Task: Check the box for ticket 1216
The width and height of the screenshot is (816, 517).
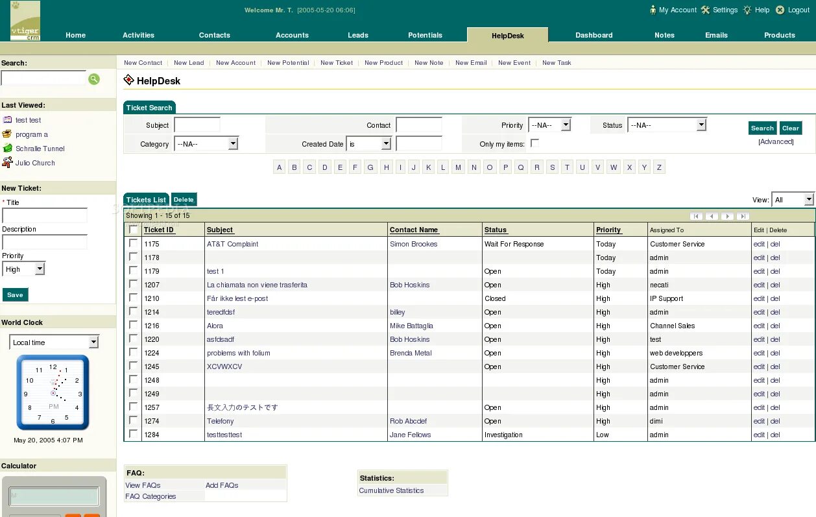Action: [134, 325]
